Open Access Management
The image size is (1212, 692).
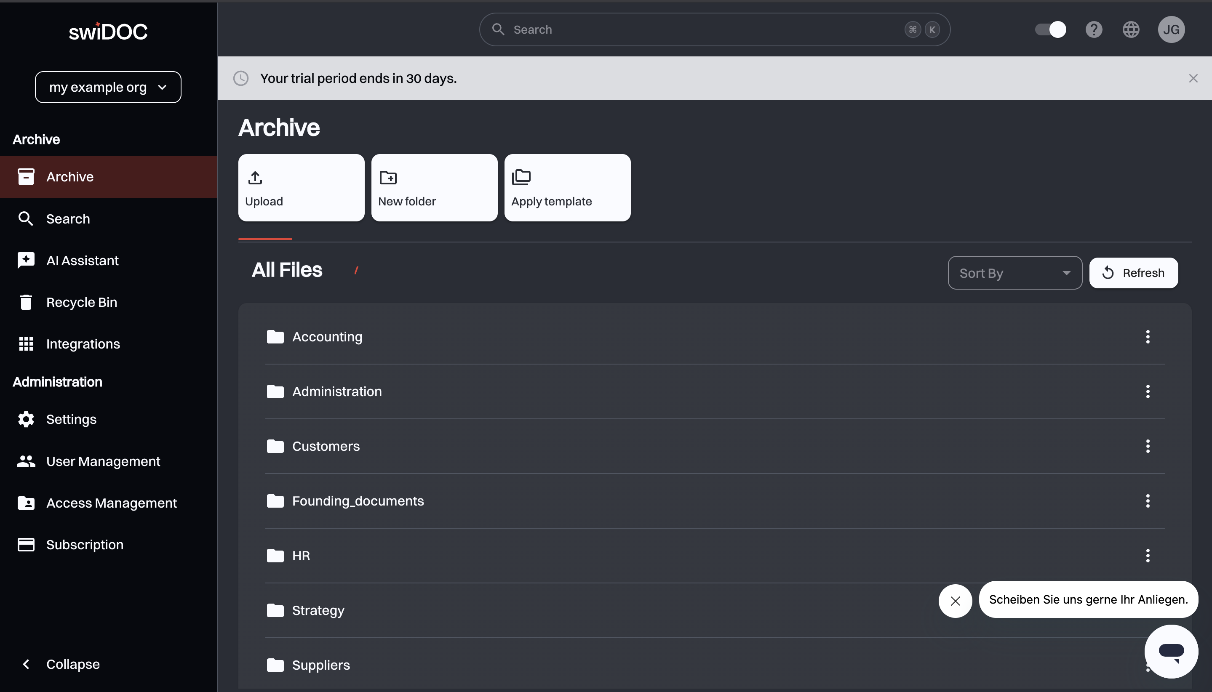[108, 503]
